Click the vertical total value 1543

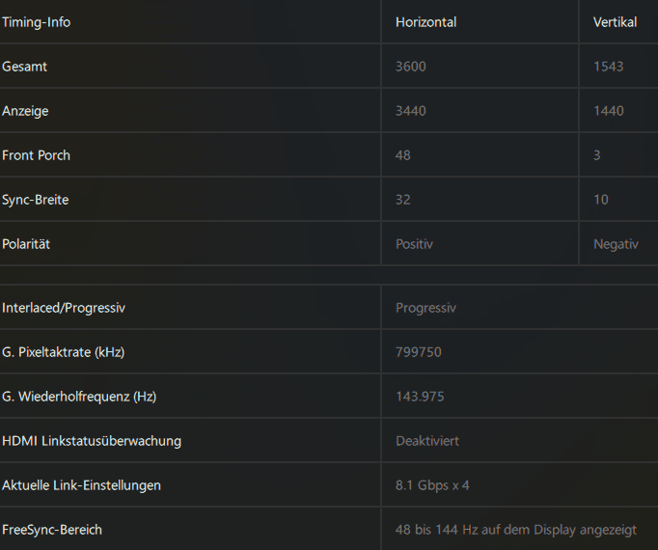pos(608,67)
